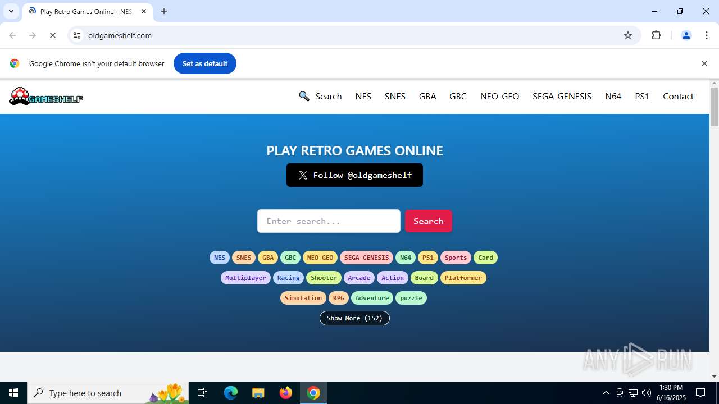Select the Arcade tag pill
Viewport: 719px width, 404px height.
359,278
